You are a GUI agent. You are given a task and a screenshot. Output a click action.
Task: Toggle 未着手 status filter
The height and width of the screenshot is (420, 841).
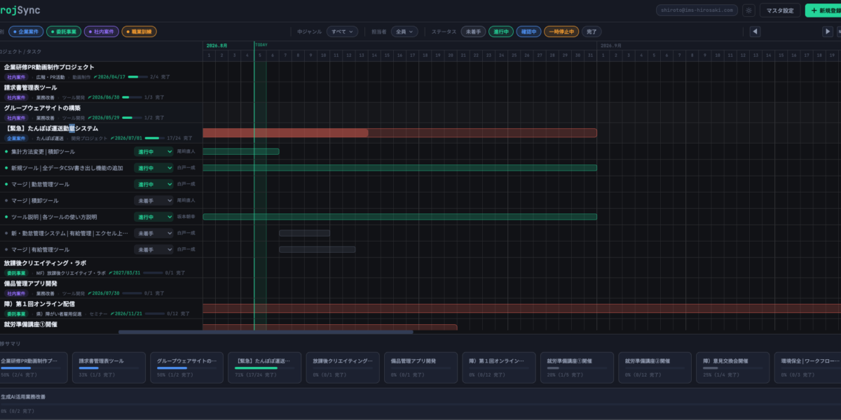click(x=473, y=31)
